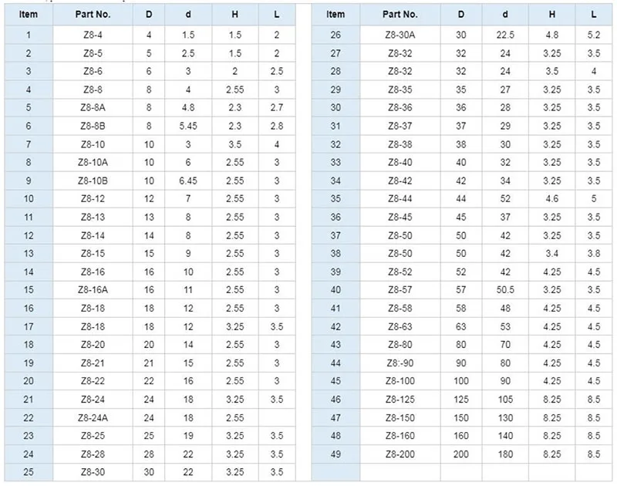This screenshot has width=617, height=486.
Task: Select part number Z8-30A
Action: pyautogui.click(x=400, y=35)
